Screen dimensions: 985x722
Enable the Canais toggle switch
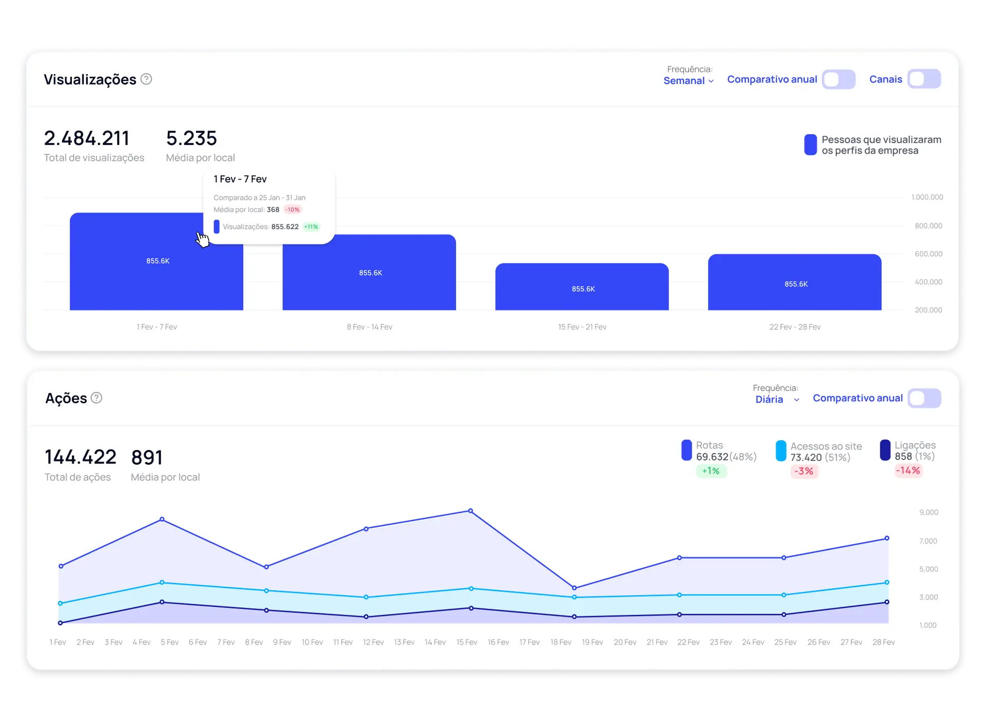coord(924,79)
